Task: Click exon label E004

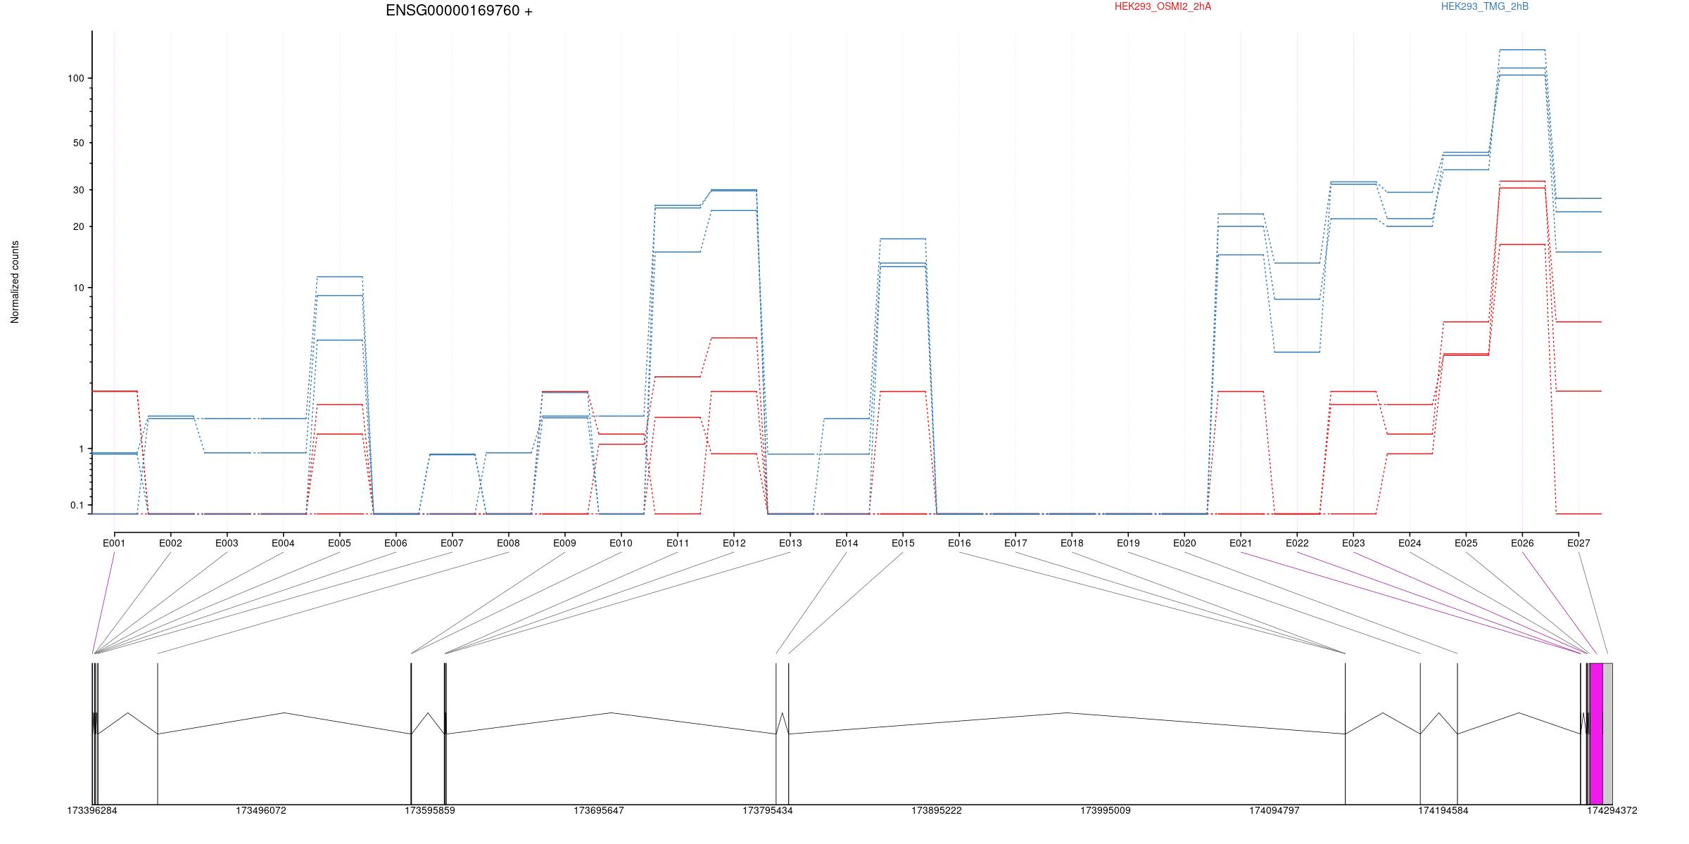Action: coord(283,543)
